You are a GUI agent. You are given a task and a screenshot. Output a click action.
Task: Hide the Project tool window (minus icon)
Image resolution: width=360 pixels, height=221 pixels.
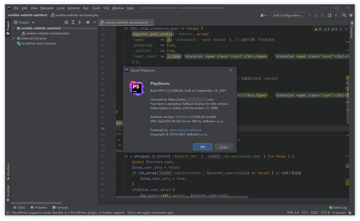pyautogui.click(x=94, y=22)
